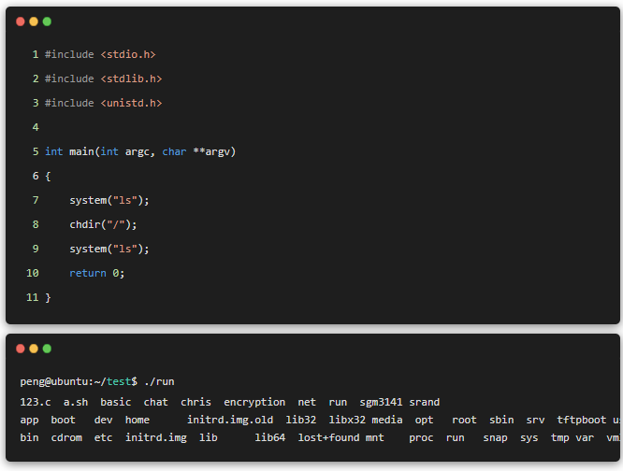Click line number 1 in the code gutter

point(36,54)
